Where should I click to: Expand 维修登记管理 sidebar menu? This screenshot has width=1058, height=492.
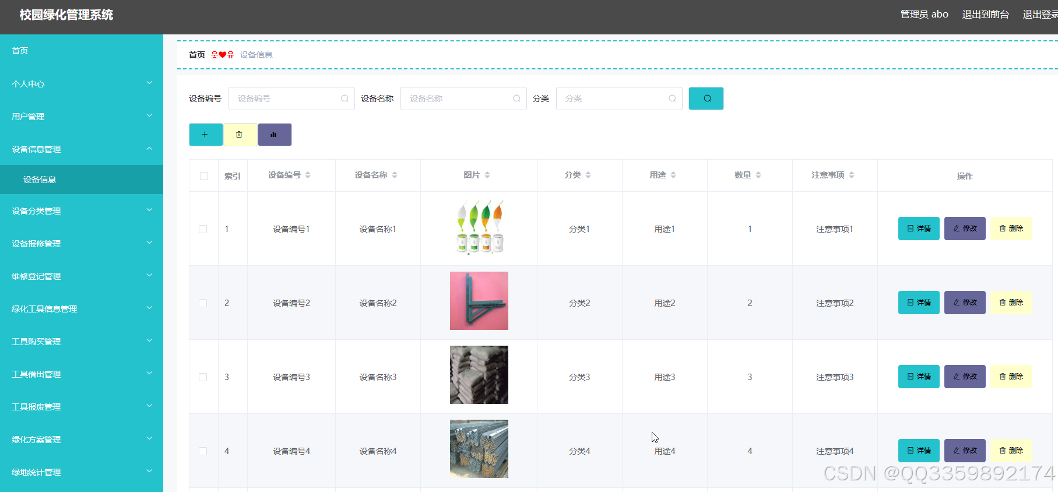[x=82, y=276]
